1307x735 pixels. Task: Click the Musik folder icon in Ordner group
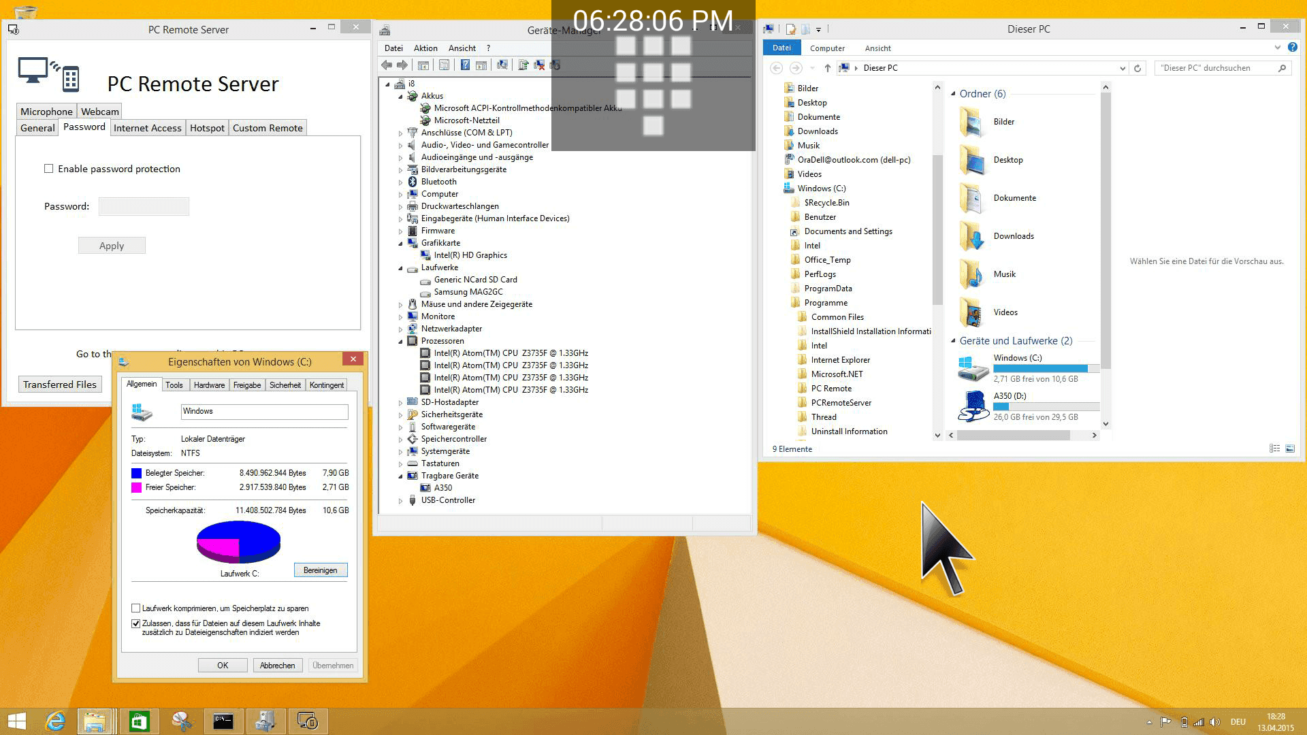[x=972, y=274]
